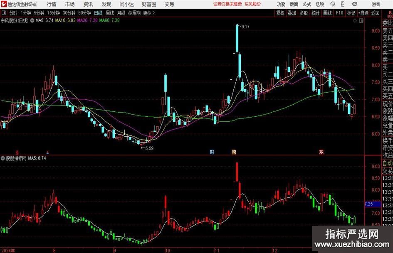Expand the 股朋指标网 sub-chart dropdown arrow
The height and width of the screenshot is (253, 393).
click(x=3, y=158)
